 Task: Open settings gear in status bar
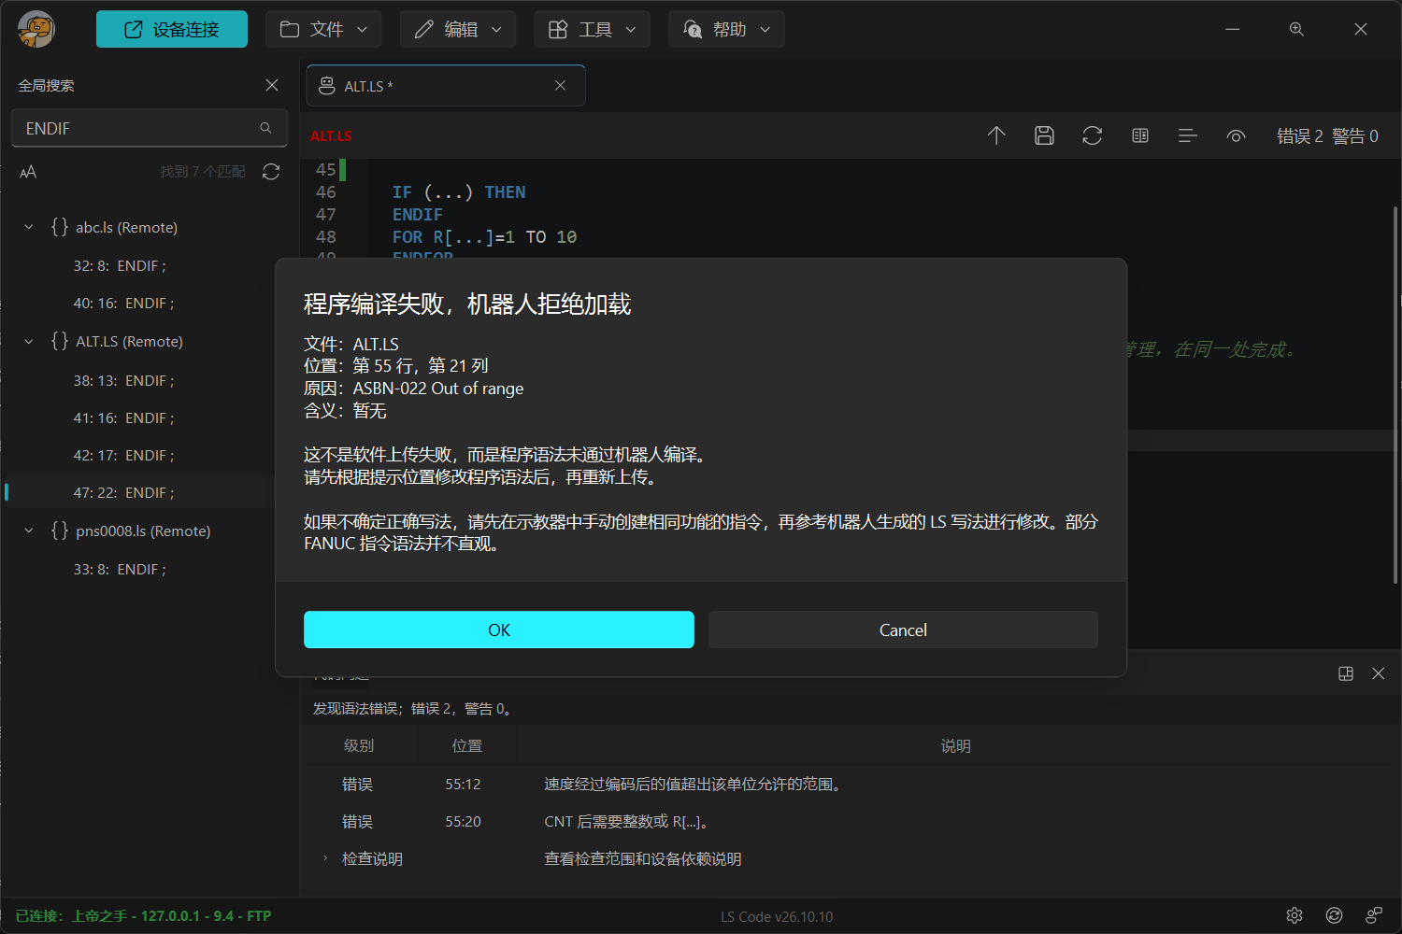pos(1295,915)
